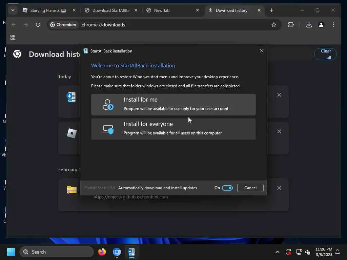This screenshot has width=347, height=260.
Task: Show hidden system tray icons
Action: point(277,252)
